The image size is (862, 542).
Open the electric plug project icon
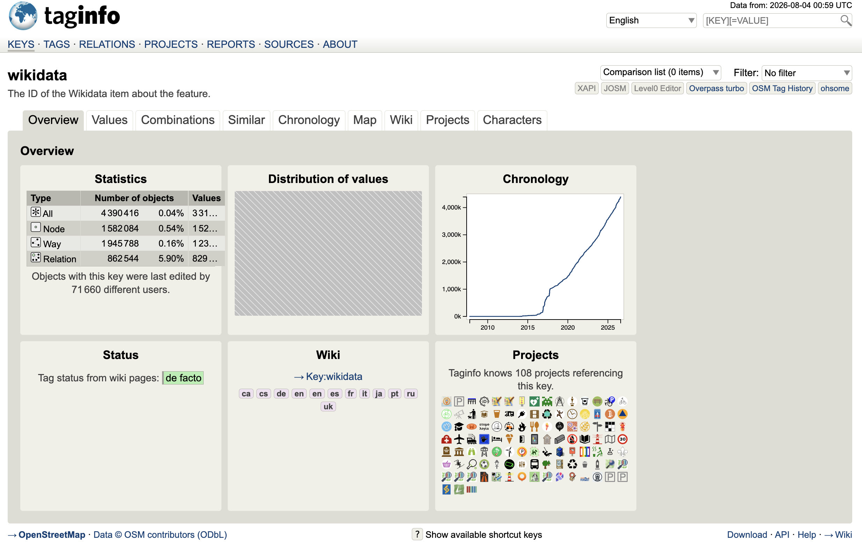521,414
